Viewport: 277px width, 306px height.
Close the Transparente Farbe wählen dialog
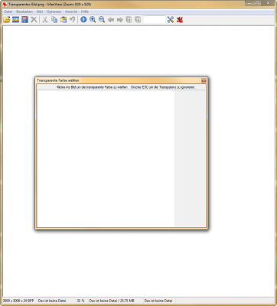(204, 80)
